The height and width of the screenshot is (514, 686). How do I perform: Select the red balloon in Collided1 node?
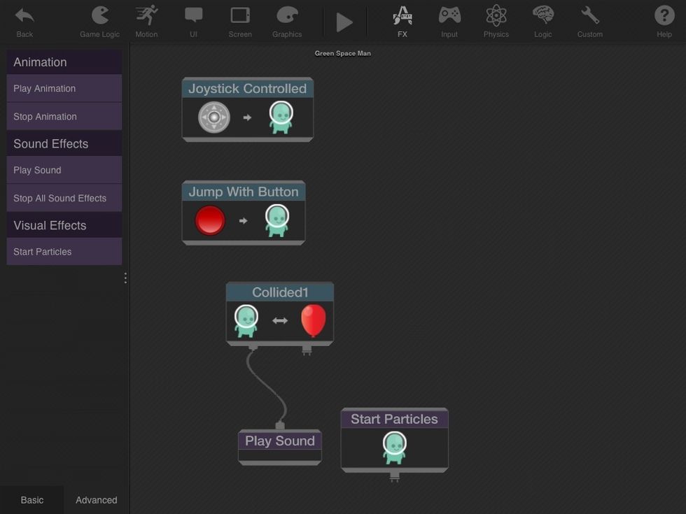(x=313, y=320)
